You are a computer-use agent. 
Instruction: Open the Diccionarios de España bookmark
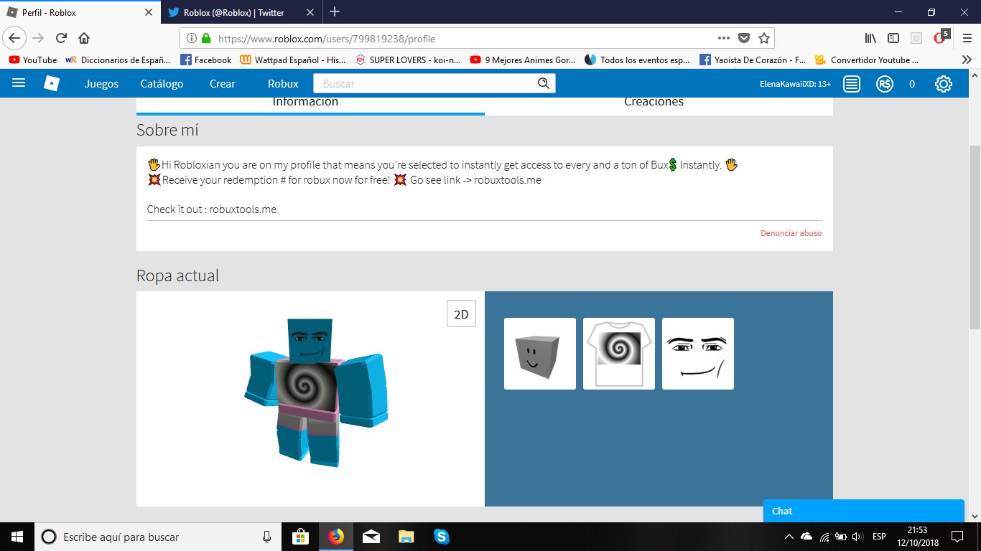coord(118,60)
